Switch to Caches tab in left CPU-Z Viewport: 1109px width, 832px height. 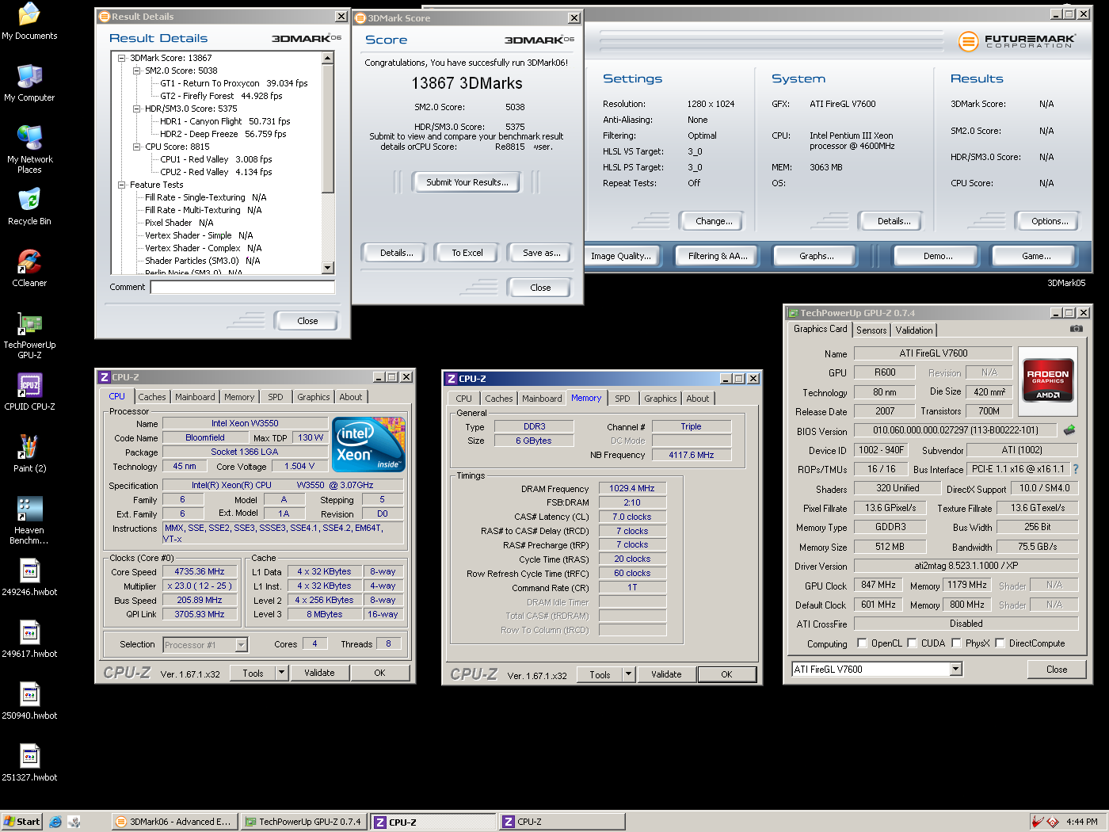click(x=152, y=397)
